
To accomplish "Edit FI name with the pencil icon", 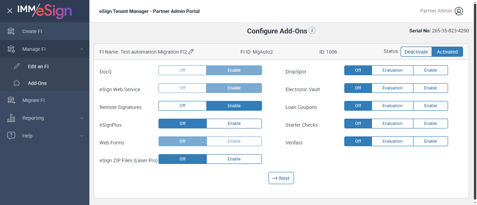I will tap(191, 52).
